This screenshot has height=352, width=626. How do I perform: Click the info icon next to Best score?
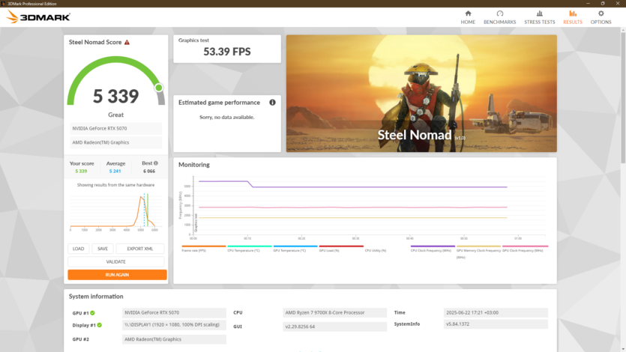pos(156,163)
